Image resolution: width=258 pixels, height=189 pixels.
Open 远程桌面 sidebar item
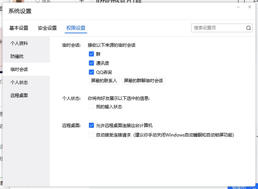26,95
